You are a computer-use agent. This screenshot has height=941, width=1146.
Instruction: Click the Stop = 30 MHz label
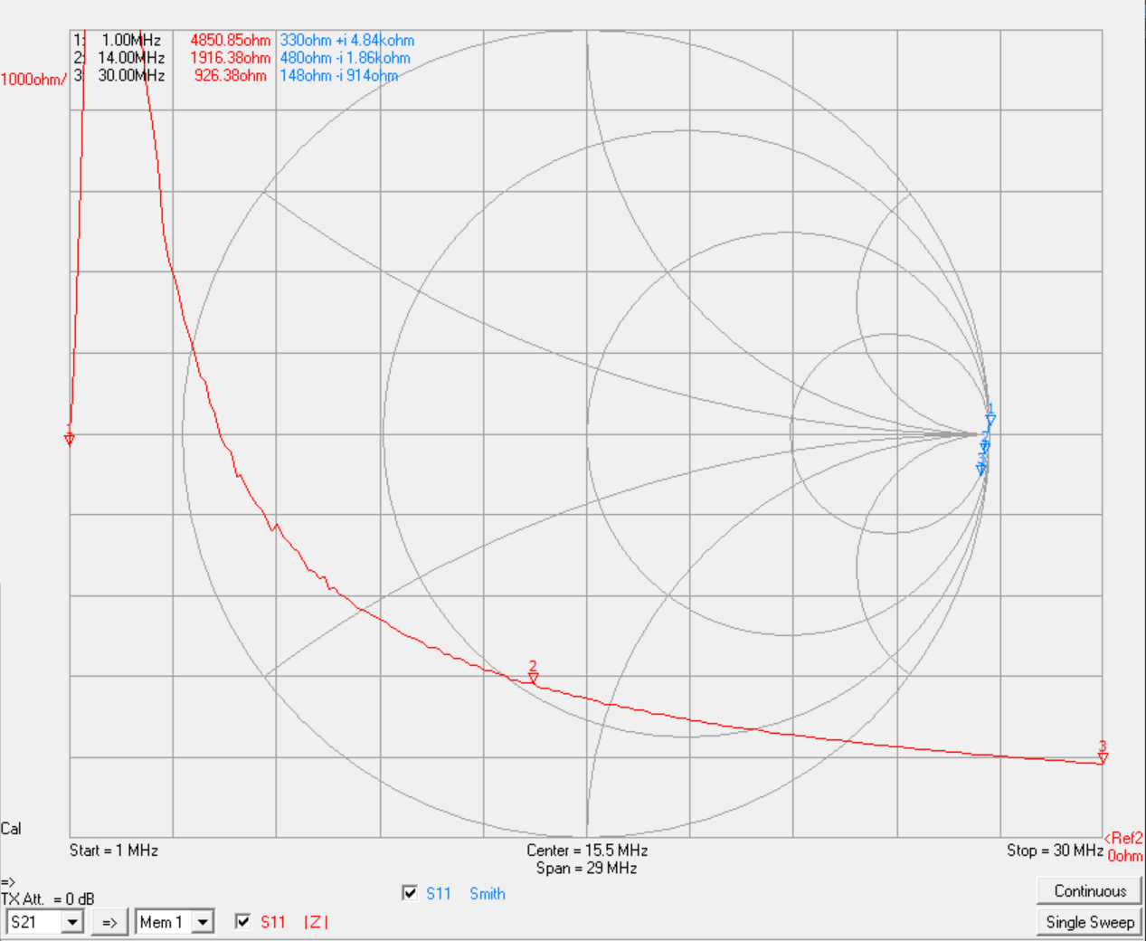point(1055,851)
